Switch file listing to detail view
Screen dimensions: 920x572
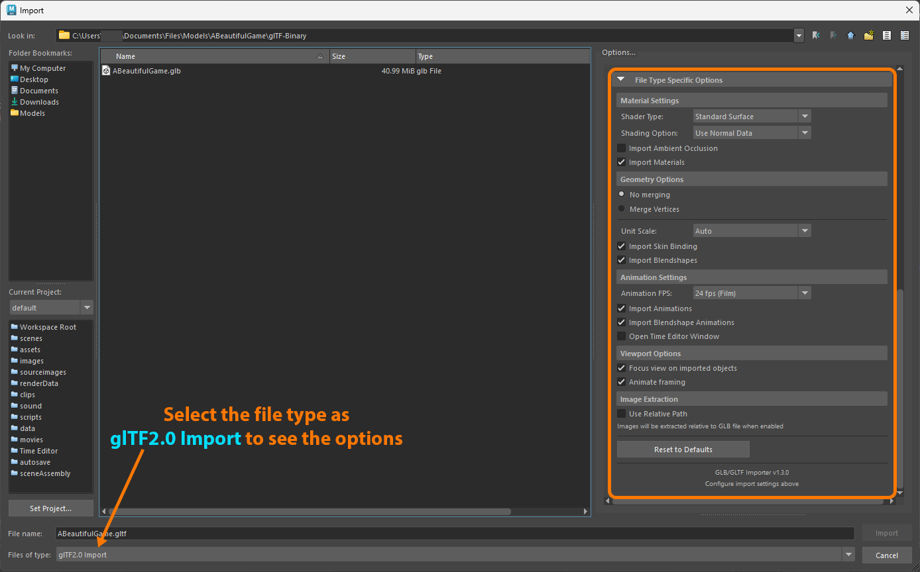click(905, 35)
